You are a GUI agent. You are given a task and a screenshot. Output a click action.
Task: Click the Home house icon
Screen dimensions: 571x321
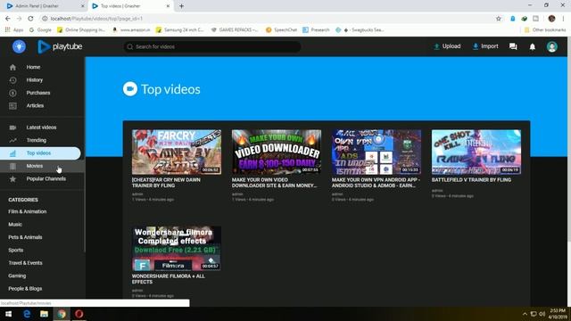click(x=12, y=68)
